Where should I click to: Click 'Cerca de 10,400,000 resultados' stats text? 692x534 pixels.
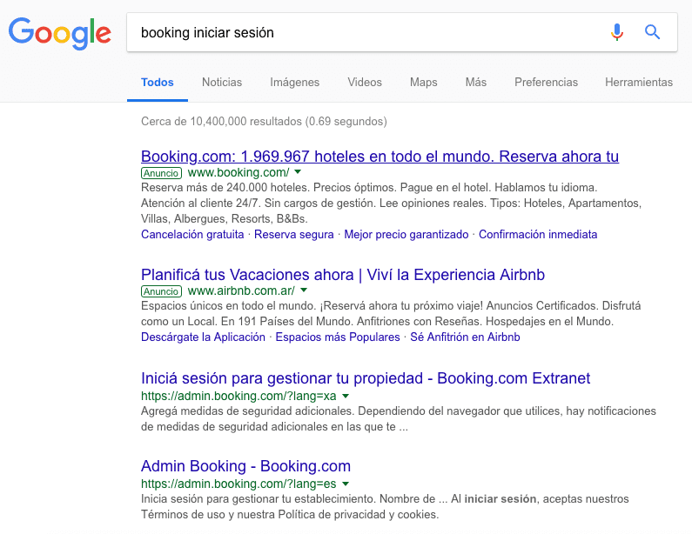pyautogui.click(x=264, y=121)
